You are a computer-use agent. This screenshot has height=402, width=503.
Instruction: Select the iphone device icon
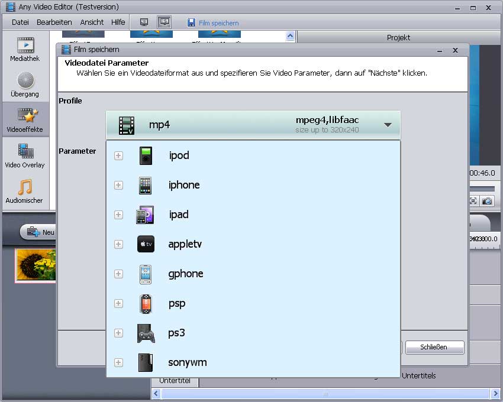145,185
